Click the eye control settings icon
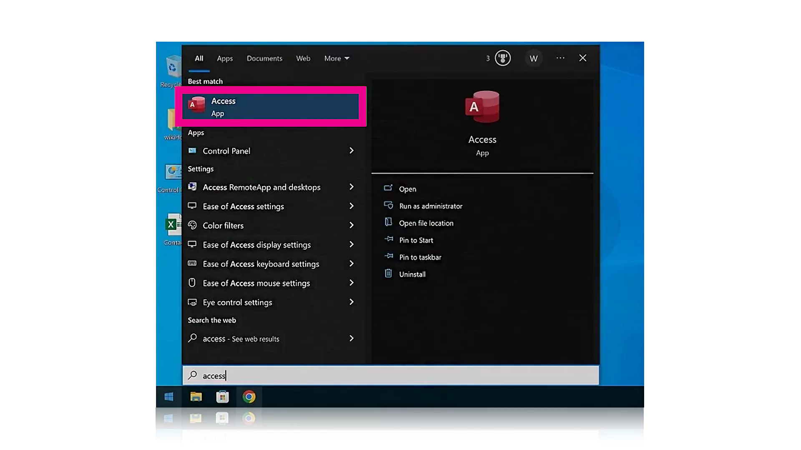The height and width of the screenshot is (450, 801). click(192, 302)
